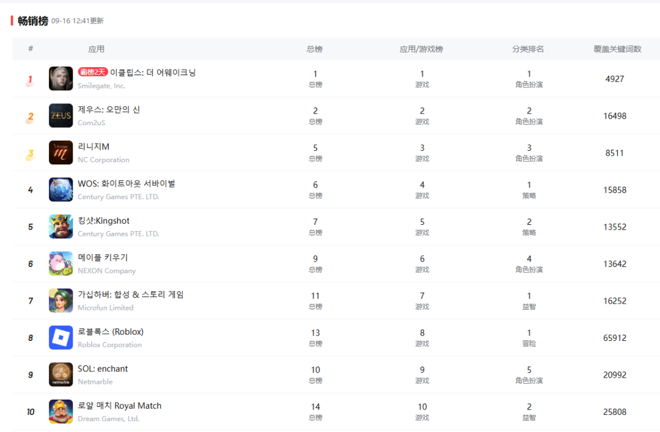This screenshot has width=660, height=432.
Task: Open the SOL: enchant app icon
Action: pyautogui.click(x=61, y=375)
